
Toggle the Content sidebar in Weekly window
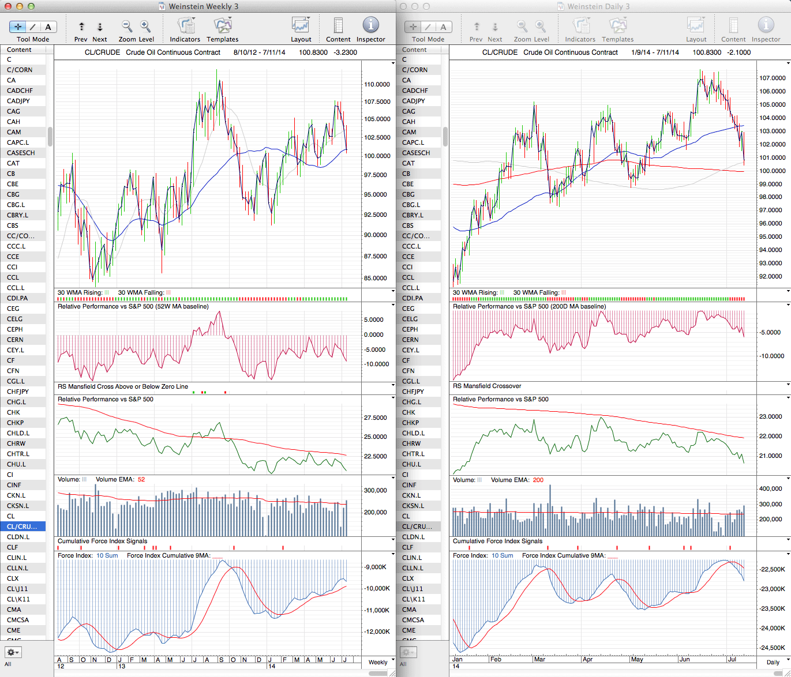pyautogui.click(x=338, y=26)
